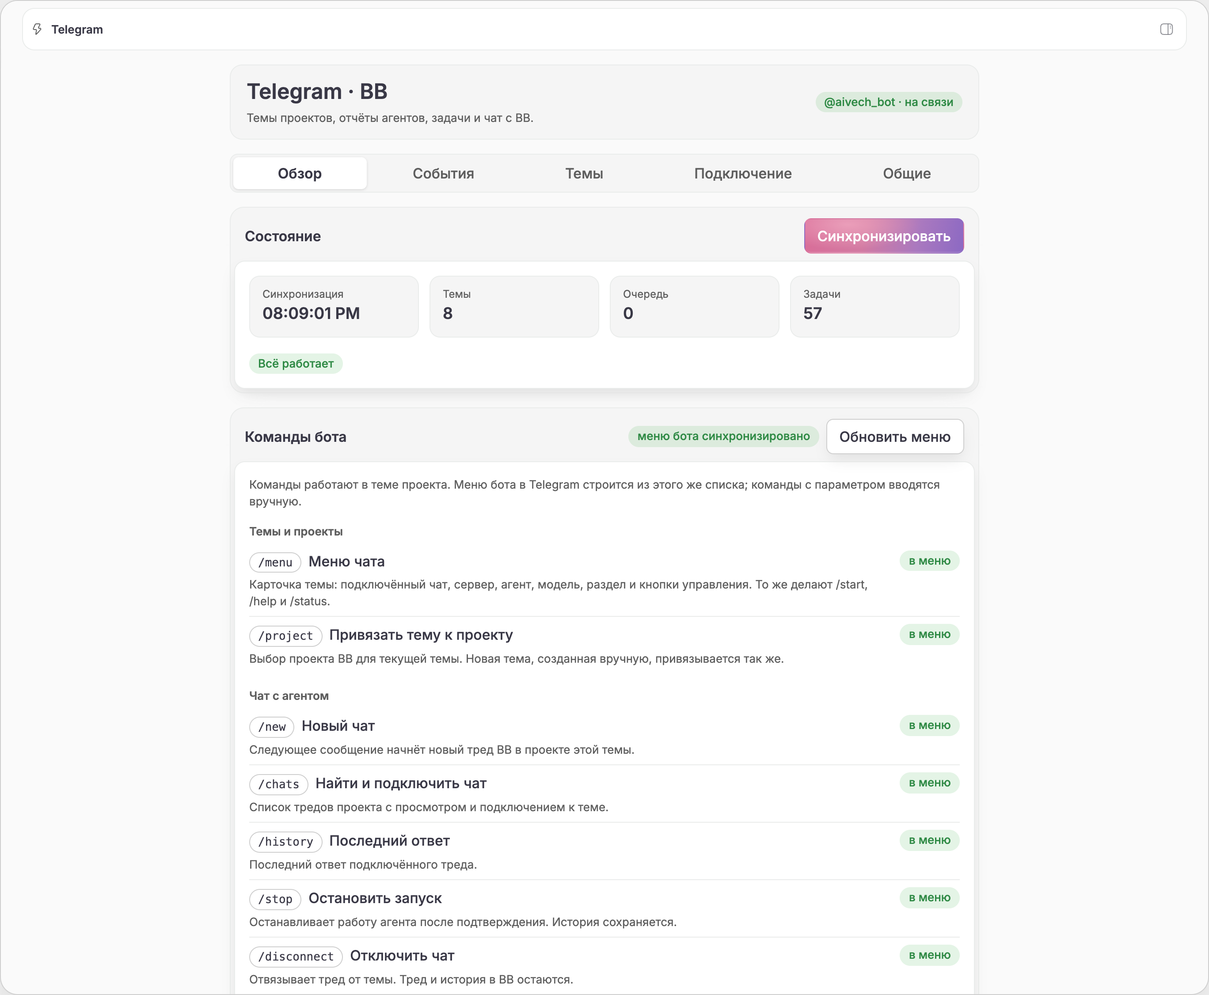Go to the Подключение tab

tap(743, 173)
